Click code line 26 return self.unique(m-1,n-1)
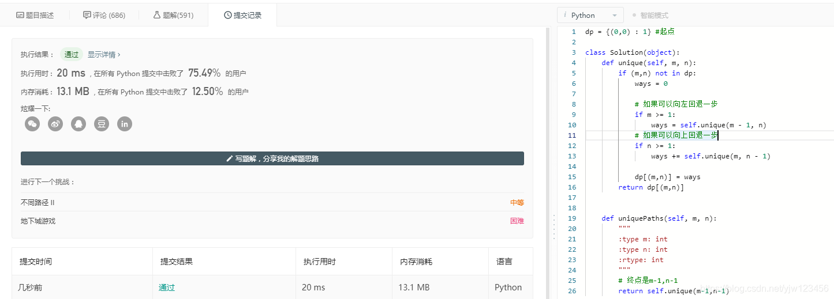Viewport: 834px width, 299px height. click(x=674, y=291)
